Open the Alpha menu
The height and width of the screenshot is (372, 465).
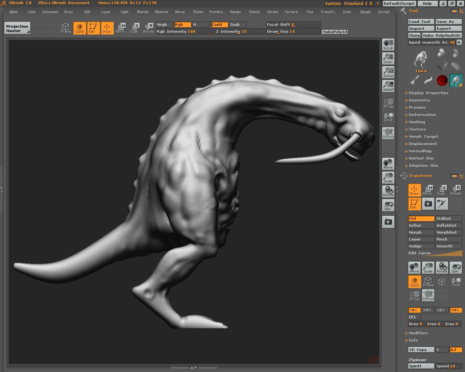point(13,12)
